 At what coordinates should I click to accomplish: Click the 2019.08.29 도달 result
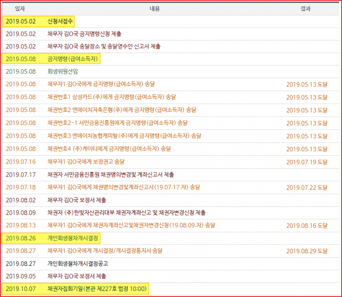click(307, 251)
